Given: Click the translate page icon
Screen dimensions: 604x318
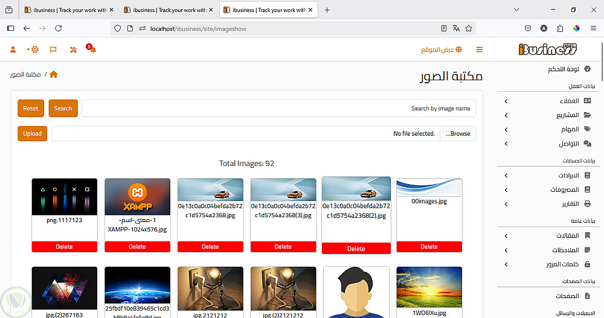Looking at the screenshot, I should 456,28.
